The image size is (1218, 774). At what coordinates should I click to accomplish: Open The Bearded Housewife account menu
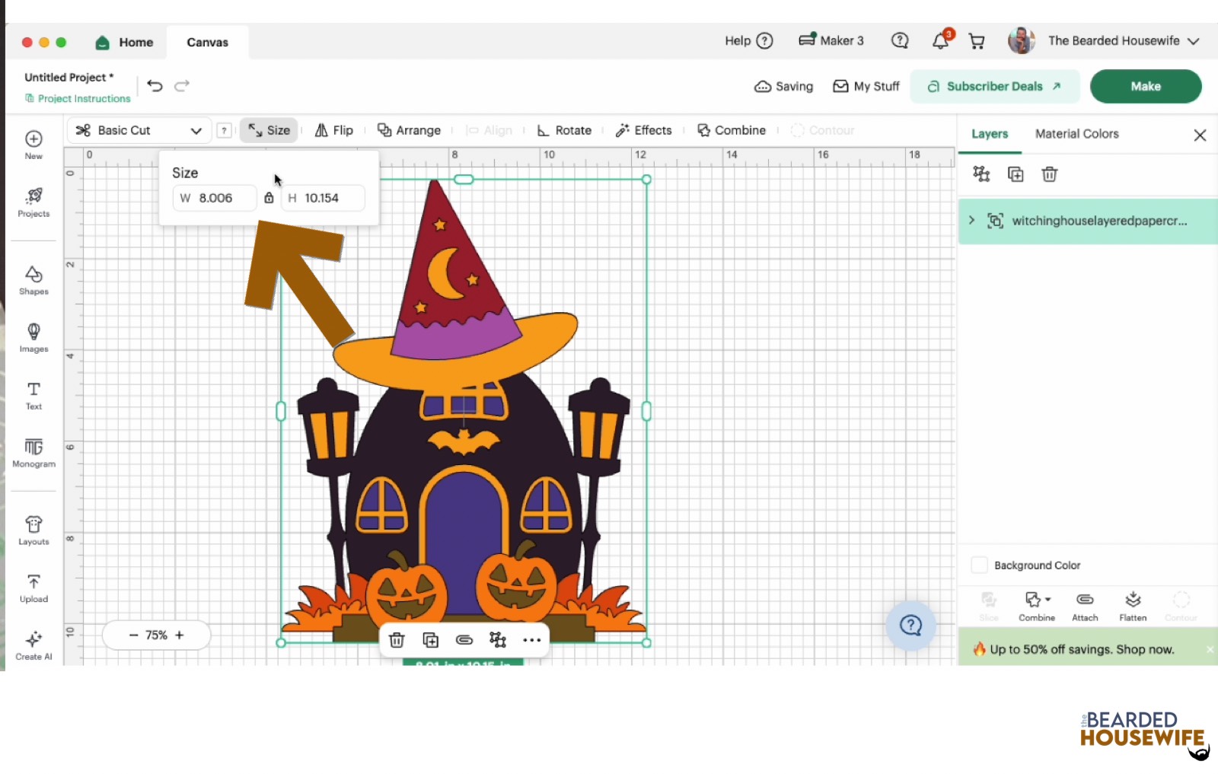(x=1103, y=41)
